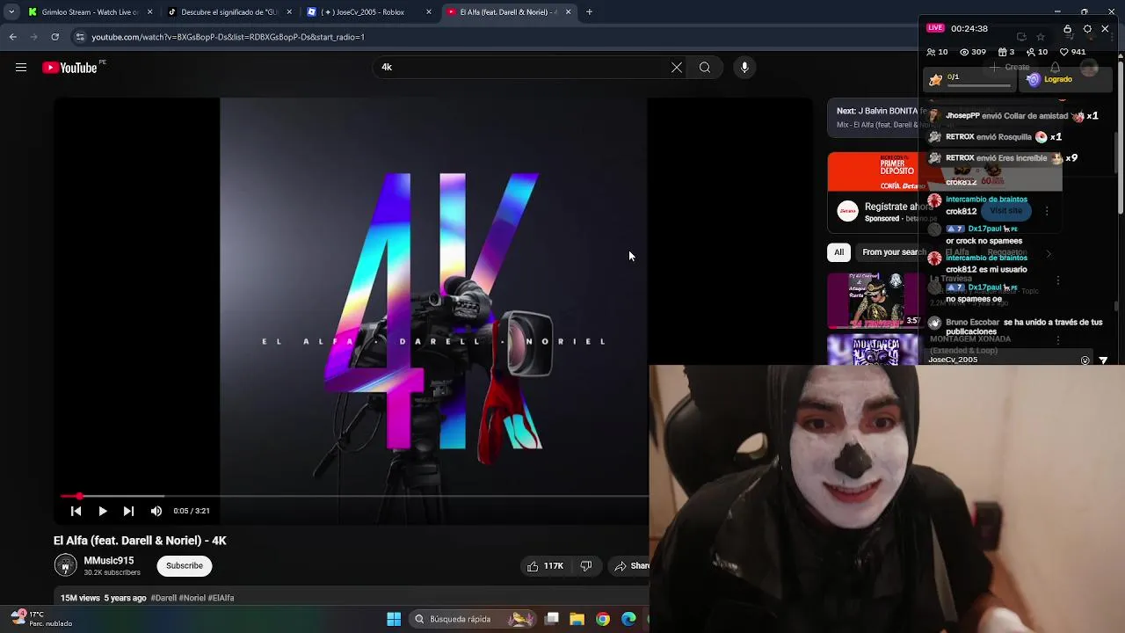Dislike the video with thumbs-down
Screen dimensions: 1125x633
point(586,566)
